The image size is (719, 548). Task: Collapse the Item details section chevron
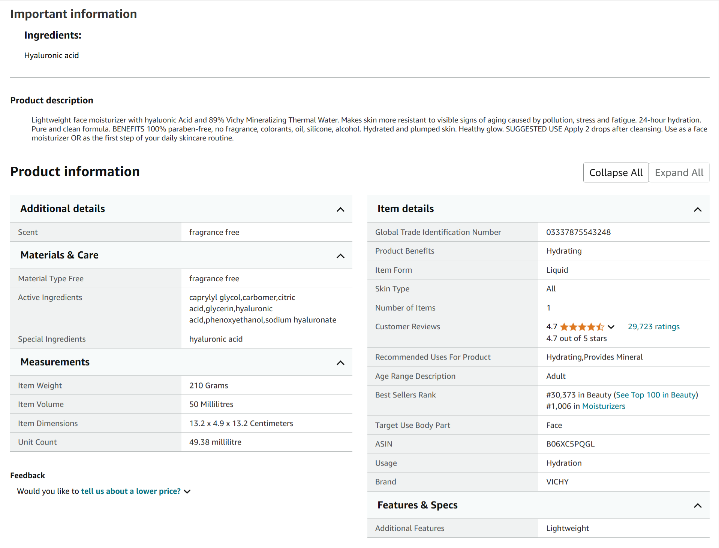697,209
